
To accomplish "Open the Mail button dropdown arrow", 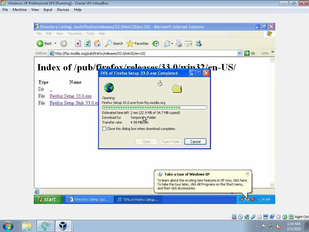I will (x=172, y=43).
